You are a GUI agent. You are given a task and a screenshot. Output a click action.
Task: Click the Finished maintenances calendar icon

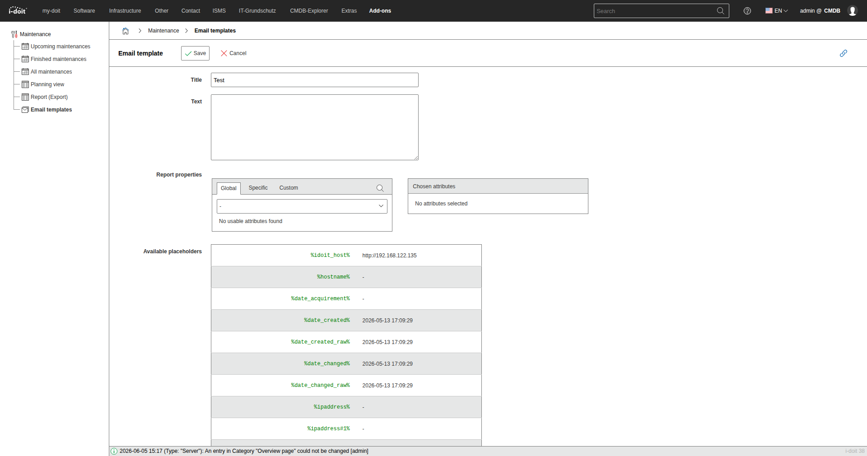(x=25, y=59)
